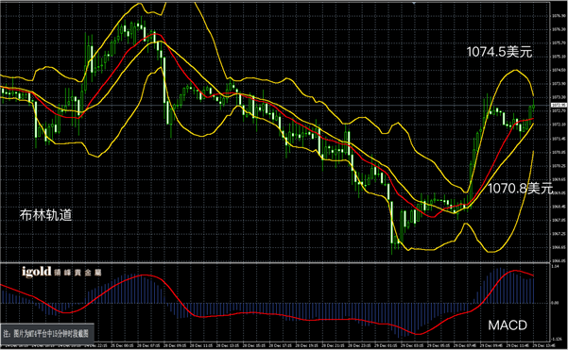Click the 1066.05 price axis label
This screenshot has height=350, width=568.
559,260
